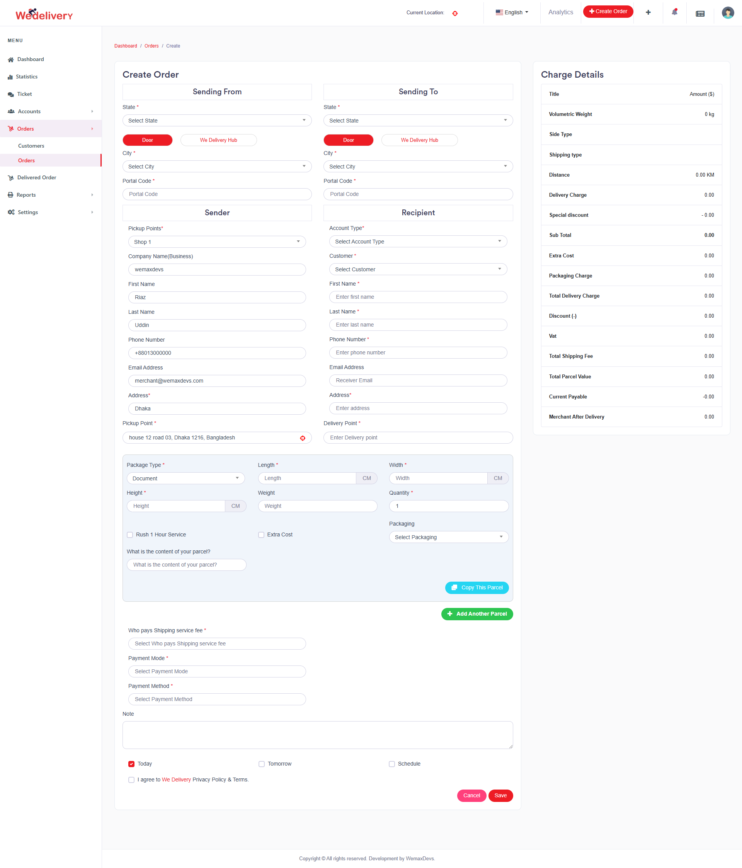Open the English language dropdown
Viewport: 742px width, 868px height.
(x=512, y=13)
